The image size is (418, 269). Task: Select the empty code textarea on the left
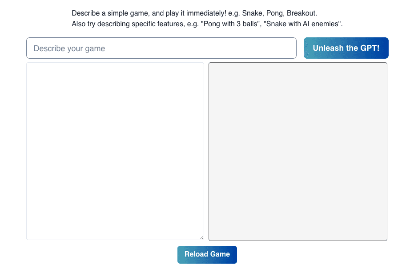click(115, 151)
